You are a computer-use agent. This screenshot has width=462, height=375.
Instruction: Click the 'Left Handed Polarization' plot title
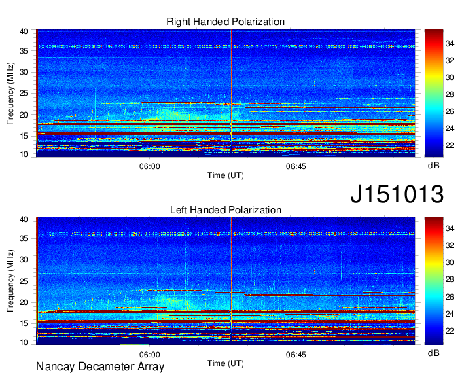pos(226,210)
